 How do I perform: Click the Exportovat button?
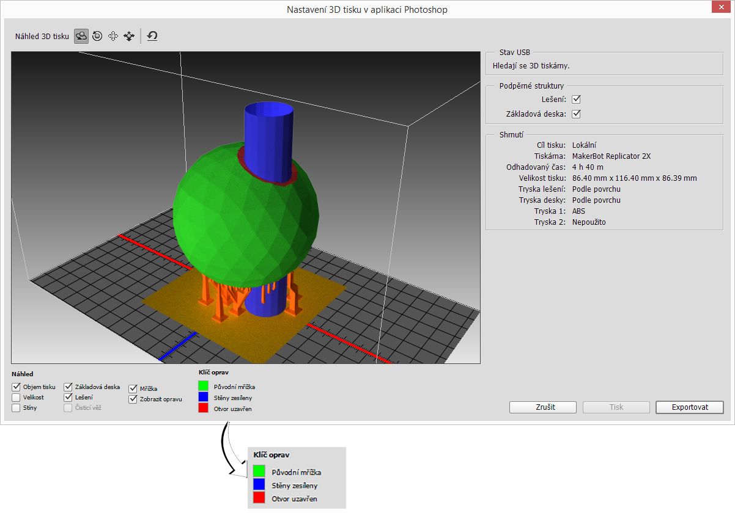689,407
